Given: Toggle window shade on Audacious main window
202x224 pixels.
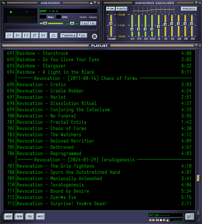Looking at the screenshot, I should tap(95, 3).
